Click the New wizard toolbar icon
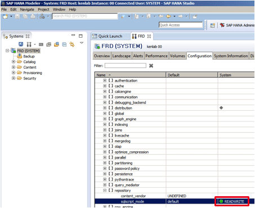 5,16
